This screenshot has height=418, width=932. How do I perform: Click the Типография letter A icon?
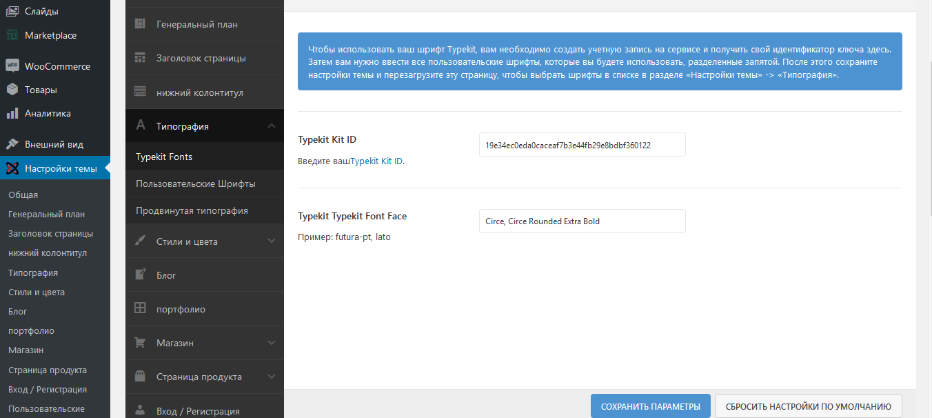(x=141, y=126)
